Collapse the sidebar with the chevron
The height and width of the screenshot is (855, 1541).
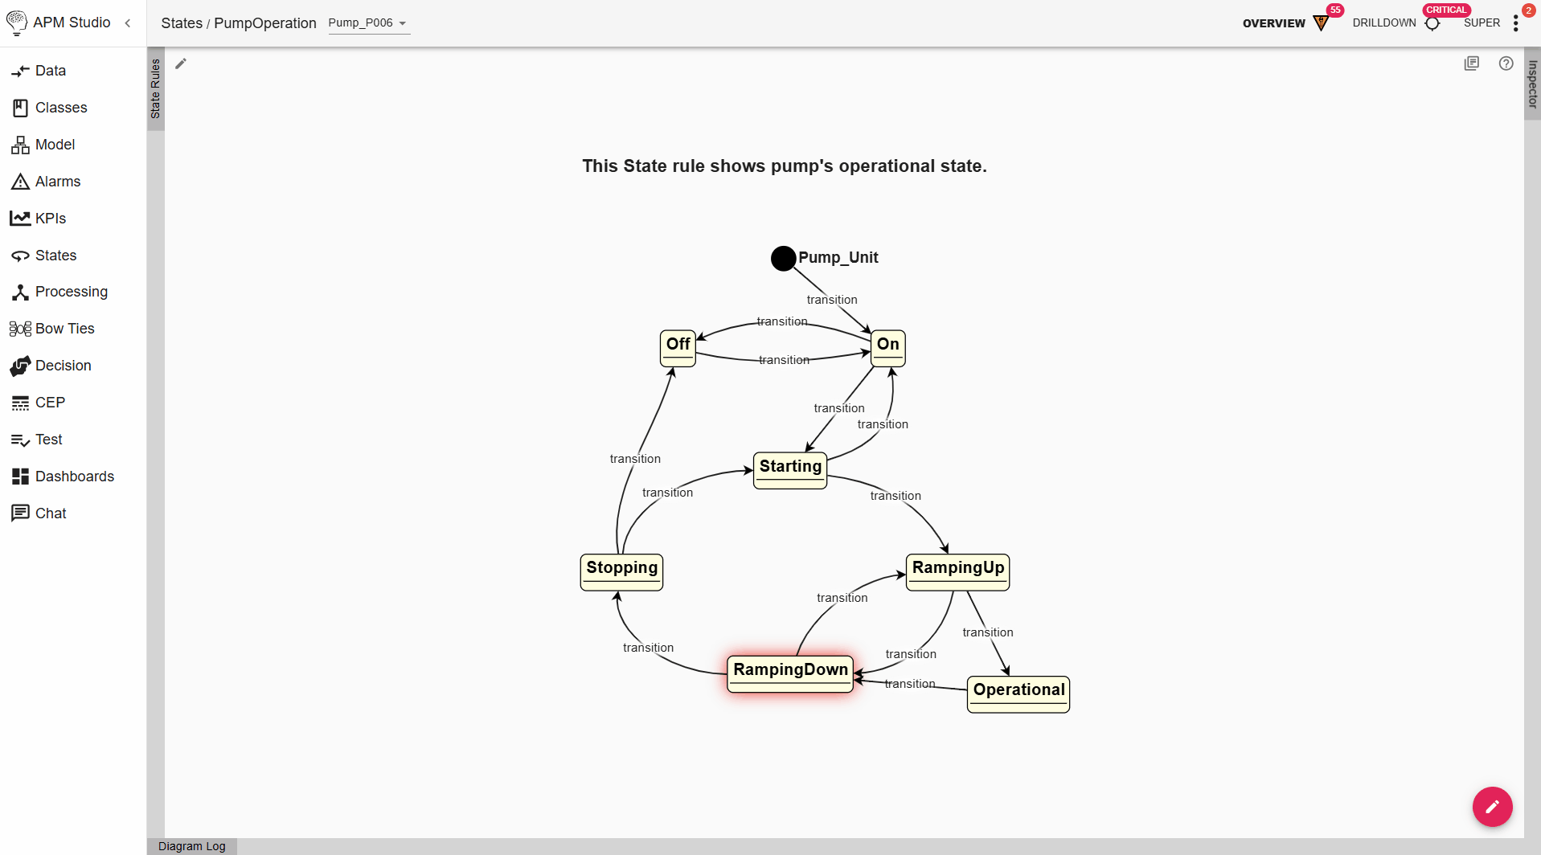128,23
